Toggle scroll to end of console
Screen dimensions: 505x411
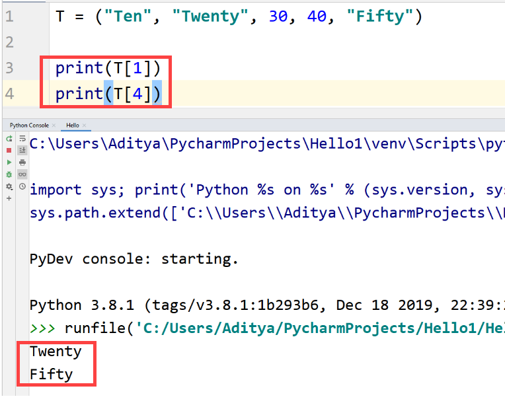22,150
